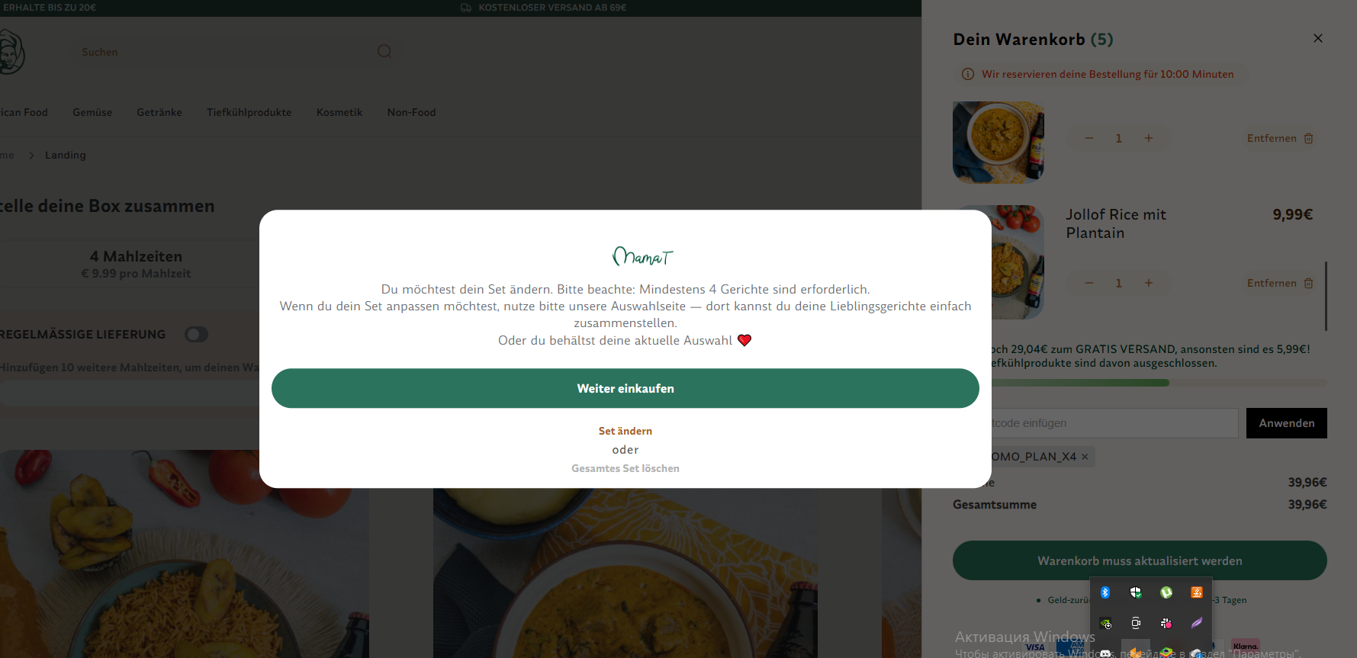Toggle Regelmäßige Lieferung switch
Image resolution: width=1357 pixels, height=658 pixels.
196,335
